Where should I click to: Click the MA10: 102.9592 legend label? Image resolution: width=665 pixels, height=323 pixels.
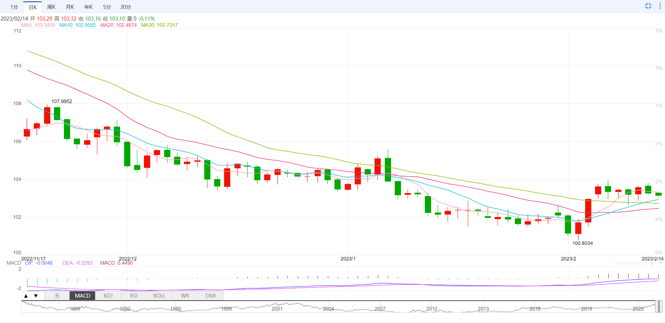click(x=77, y=25)
